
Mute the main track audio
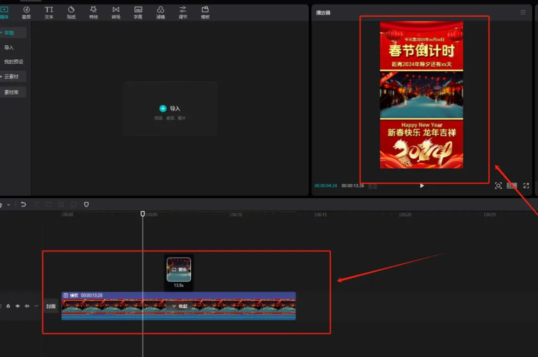click(x=27, y=306)
